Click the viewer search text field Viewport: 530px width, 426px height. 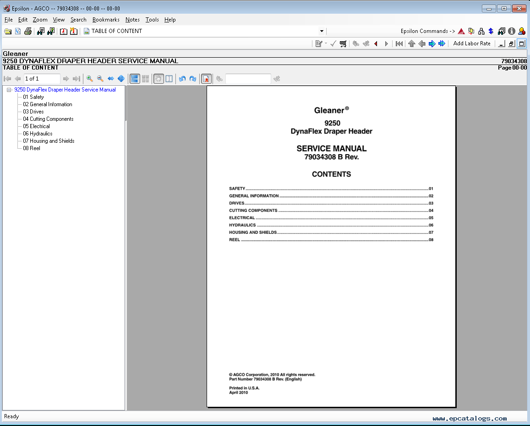pyautogui.click(x=248, y=79)
